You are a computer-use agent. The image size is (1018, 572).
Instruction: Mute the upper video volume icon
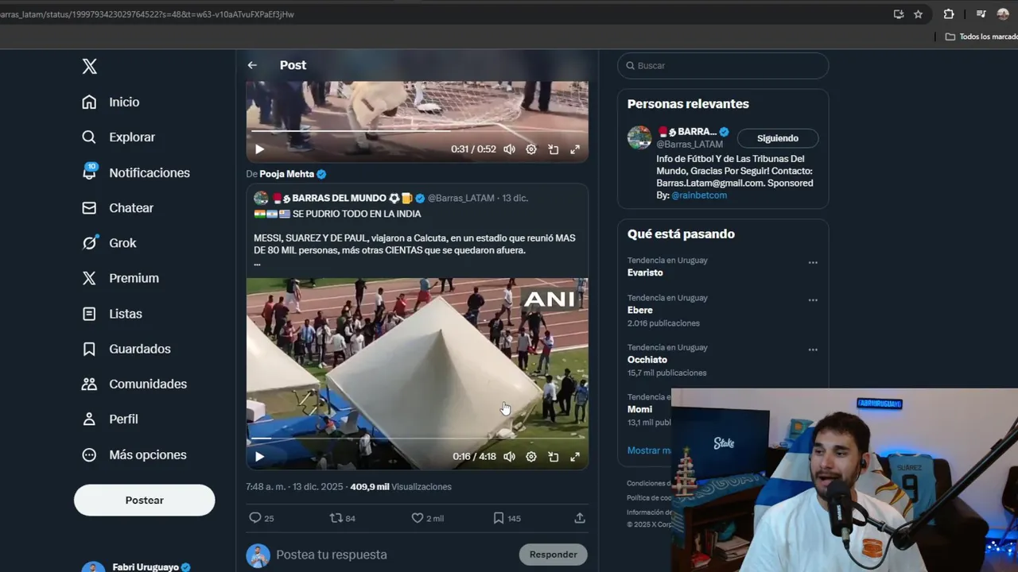point(509,149)
